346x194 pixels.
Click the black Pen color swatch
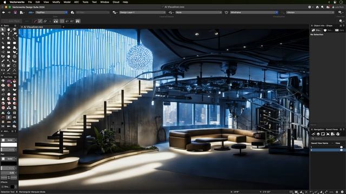(x=9, y=163)
